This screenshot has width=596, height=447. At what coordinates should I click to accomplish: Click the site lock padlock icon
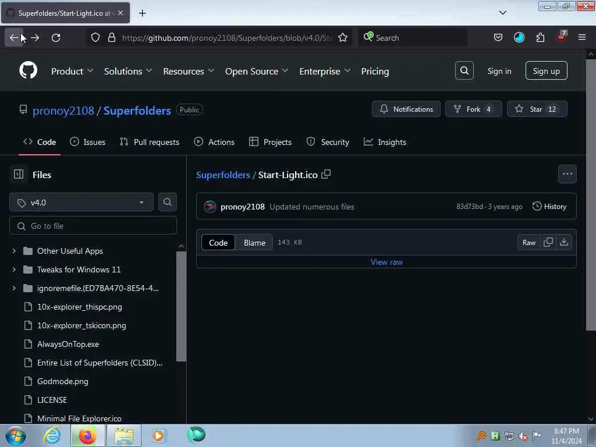click(111, 38)
